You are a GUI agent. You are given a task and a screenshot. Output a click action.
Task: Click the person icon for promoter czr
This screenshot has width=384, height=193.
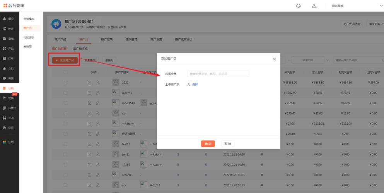(x=97, y=113)
